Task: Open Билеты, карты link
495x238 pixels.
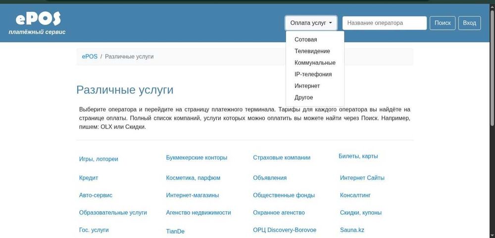Action: 358,156
